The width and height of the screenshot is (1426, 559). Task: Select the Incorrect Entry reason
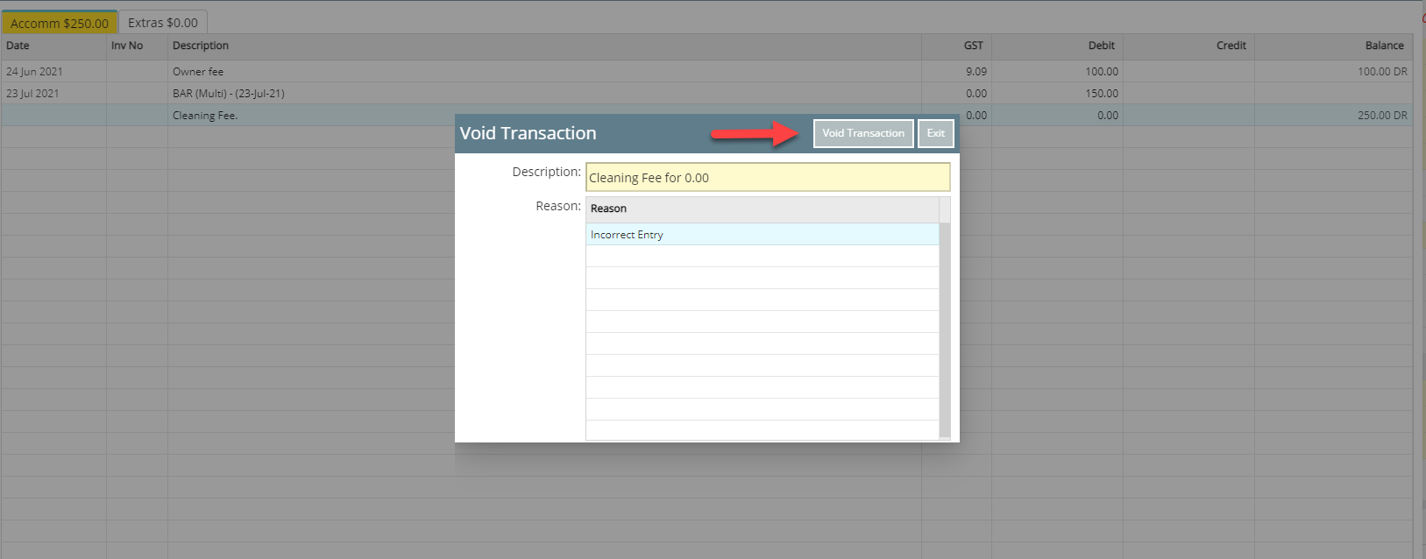click(627, 235)
